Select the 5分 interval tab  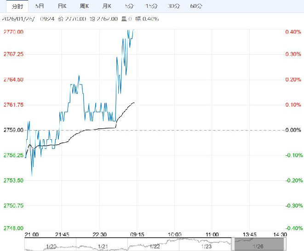coord(129,6)
